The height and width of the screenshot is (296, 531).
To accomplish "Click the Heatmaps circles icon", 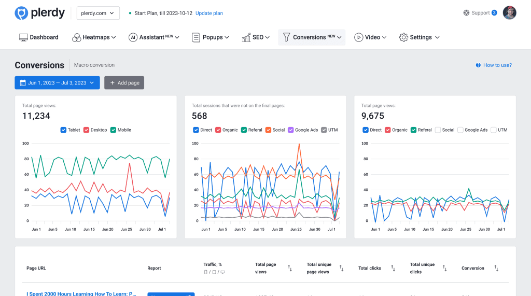I will click(x=76, y=37).
